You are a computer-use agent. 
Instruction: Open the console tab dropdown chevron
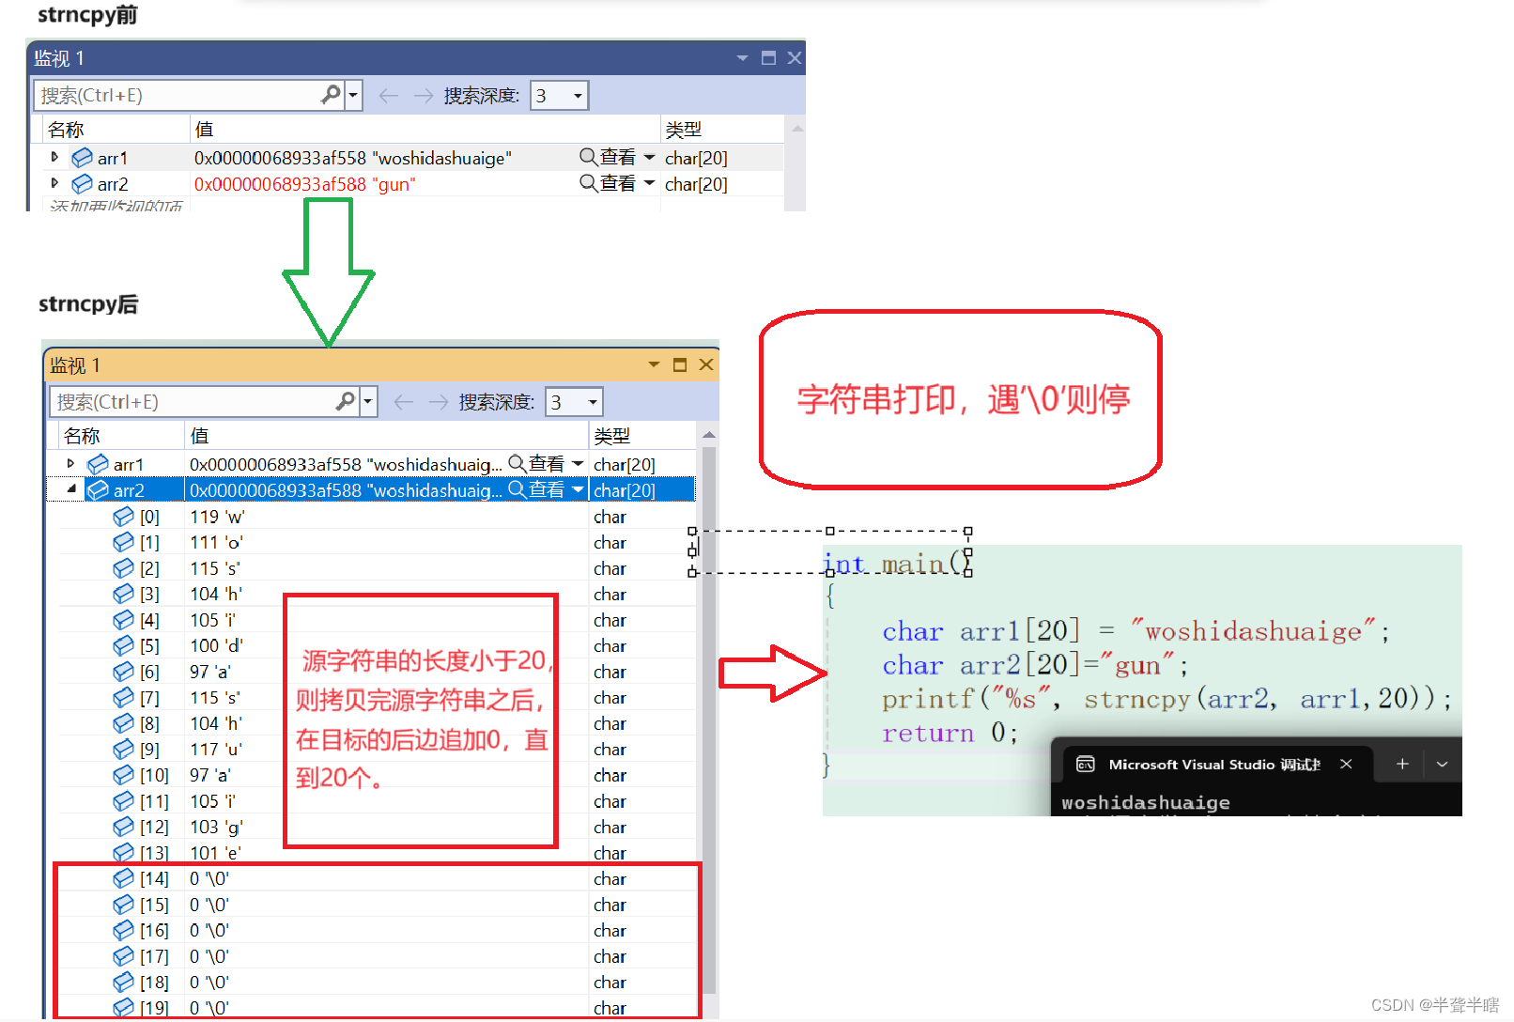(1443, 764)
